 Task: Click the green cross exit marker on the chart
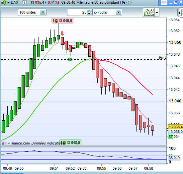tap(70, 60)
